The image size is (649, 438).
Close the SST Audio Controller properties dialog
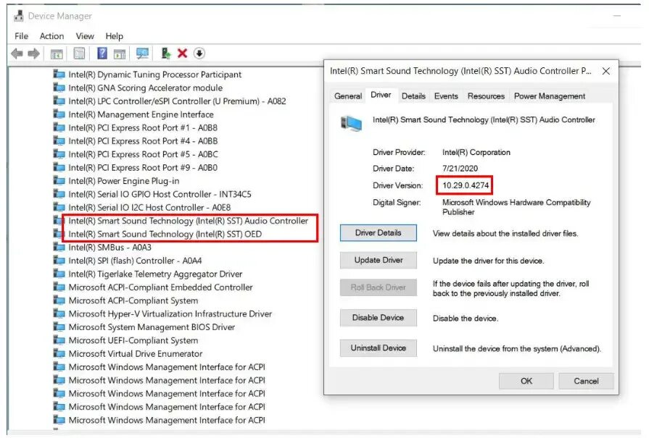[x=606, y=71]
